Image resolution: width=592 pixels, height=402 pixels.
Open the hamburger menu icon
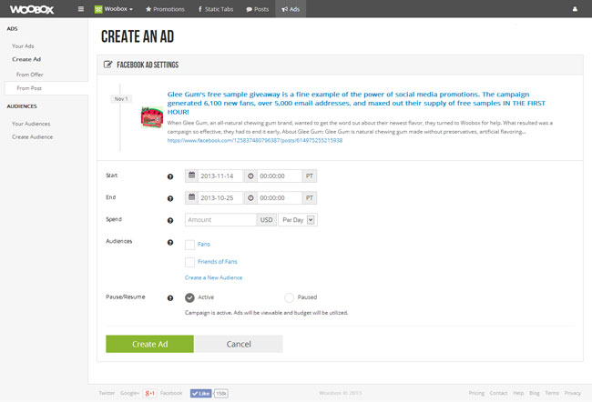(81, 9)
